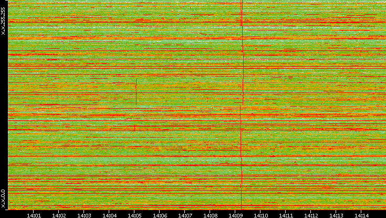Click the 14:12 time axis label
The image size is (386, 218).
point(311,215)
